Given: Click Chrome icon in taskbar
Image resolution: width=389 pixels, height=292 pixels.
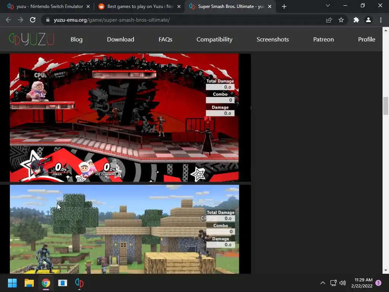Looking at the screenshot, I should pos(46,283).
